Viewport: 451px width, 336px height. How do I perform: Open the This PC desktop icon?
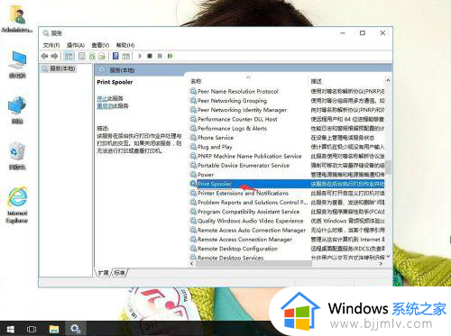point(17,65)
